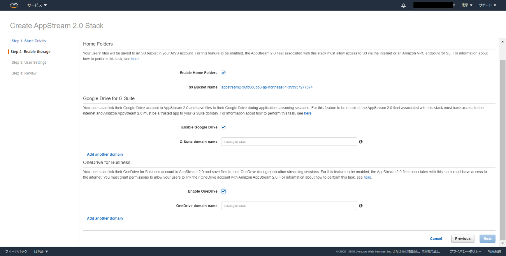Click フィードバック feedback in footer

pos(16,251)
